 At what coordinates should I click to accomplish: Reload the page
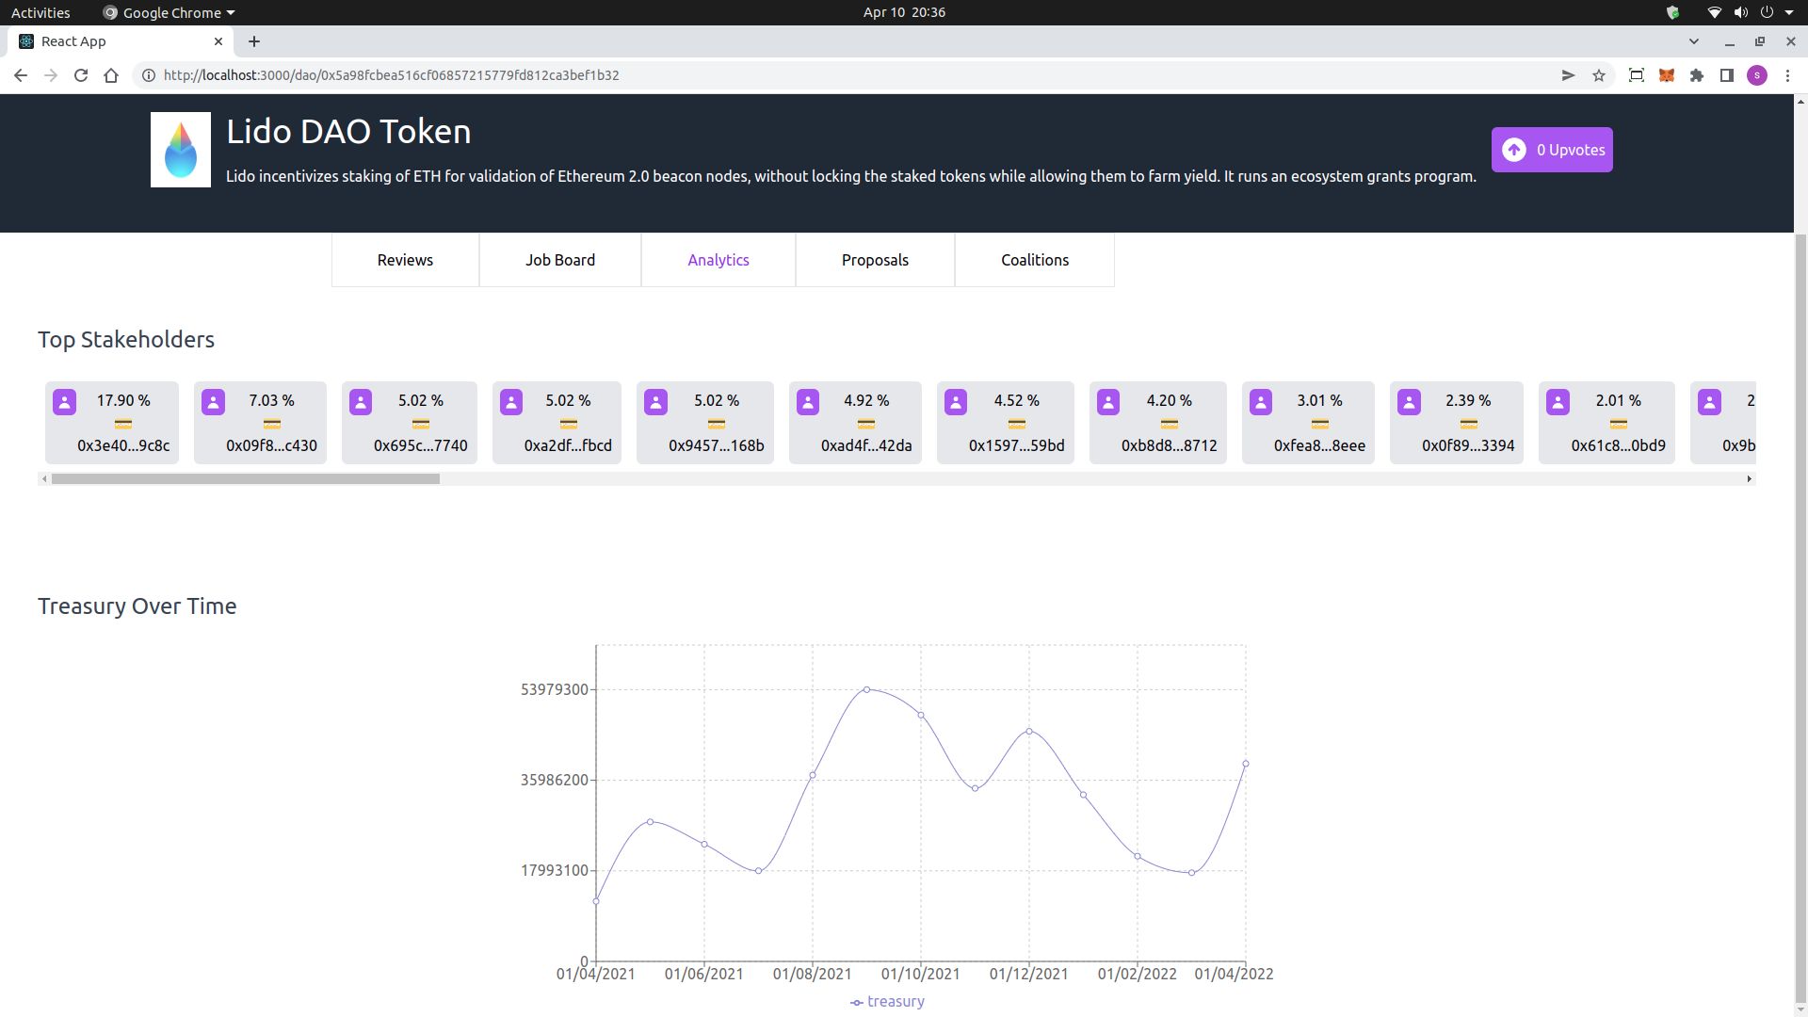pyautogui.click(x=81, y=75)
